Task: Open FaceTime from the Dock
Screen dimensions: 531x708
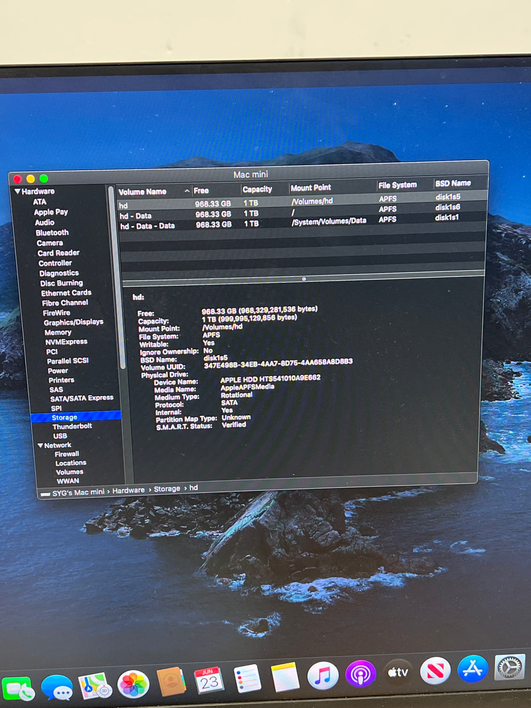Action: pyautogui.click(x=18, y=689)
